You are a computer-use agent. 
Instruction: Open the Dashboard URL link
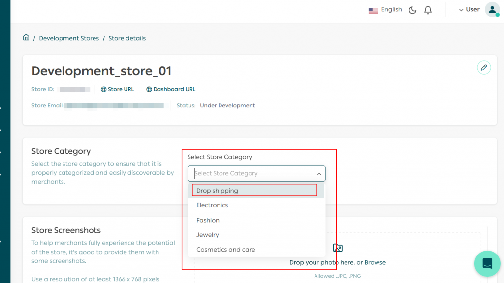tap(174, 89)
